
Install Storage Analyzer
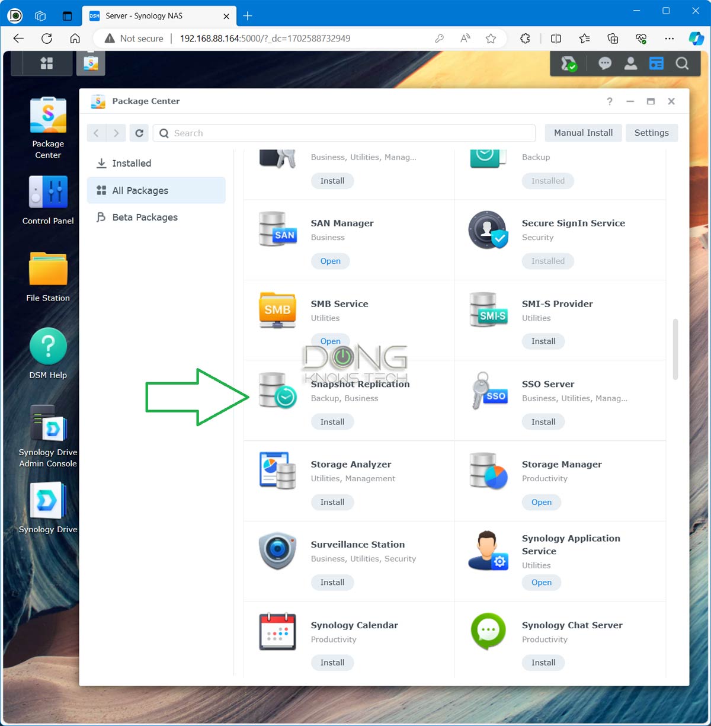pos(332,502)
